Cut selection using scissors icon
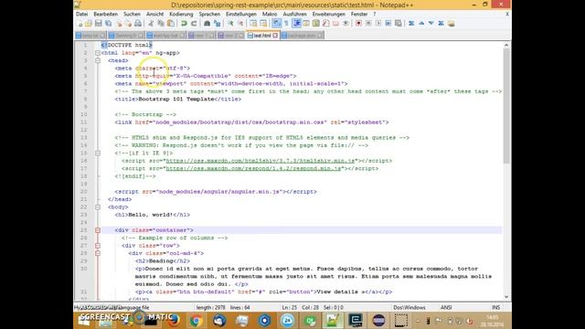The image size is (585, 329). click(151, 24)
